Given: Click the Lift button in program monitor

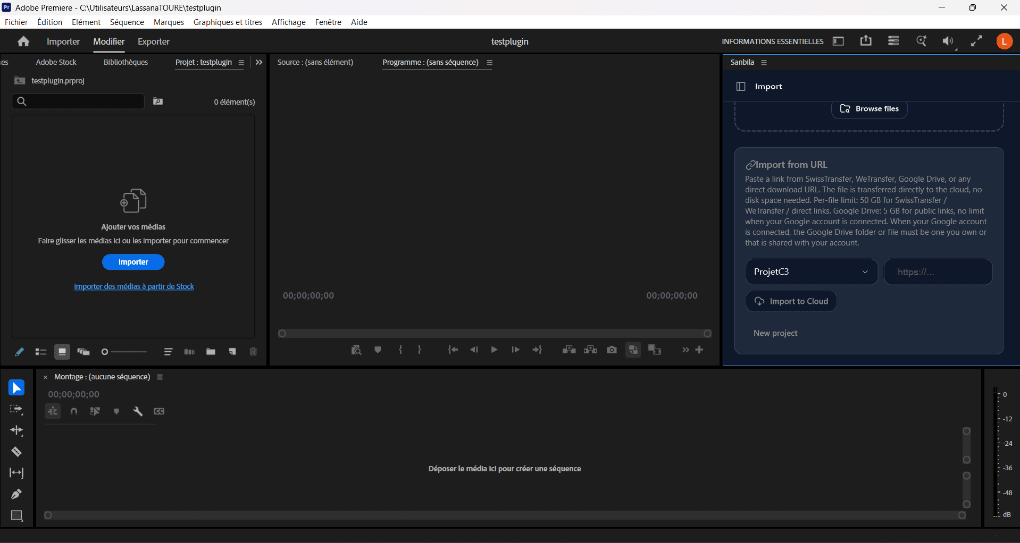Looking at the screenshot, I should 569,350.
